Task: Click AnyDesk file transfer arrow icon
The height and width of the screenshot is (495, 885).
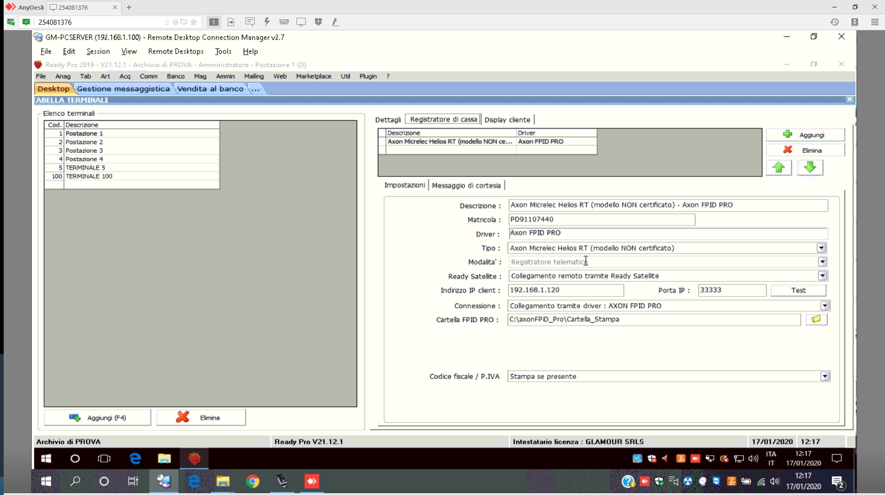Action: point(231,22)
